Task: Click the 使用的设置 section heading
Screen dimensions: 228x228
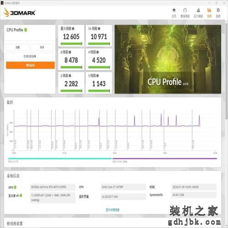Action: click(x=15, y=223)
